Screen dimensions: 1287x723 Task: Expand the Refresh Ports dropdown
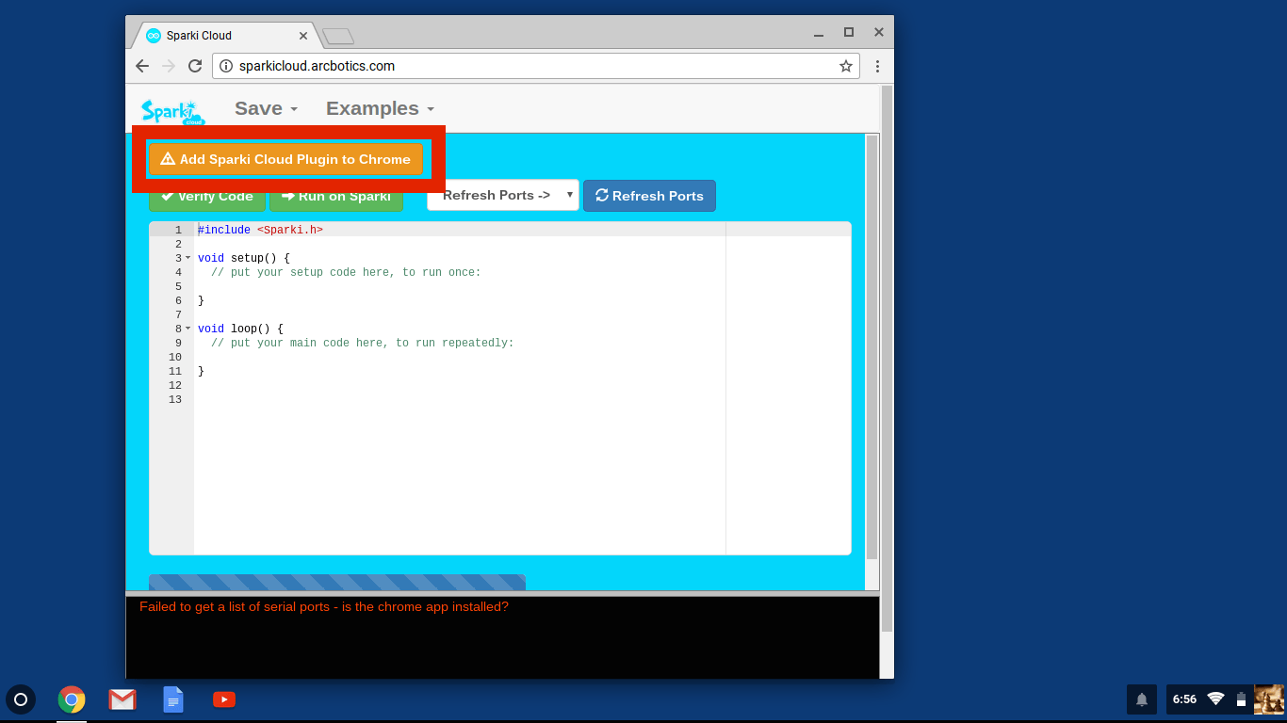[503, 195]
